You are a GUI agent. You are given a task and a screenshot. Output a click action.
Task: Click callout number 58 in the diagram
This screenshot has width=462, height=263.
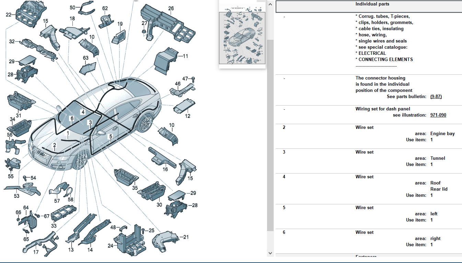coord(70,199)
